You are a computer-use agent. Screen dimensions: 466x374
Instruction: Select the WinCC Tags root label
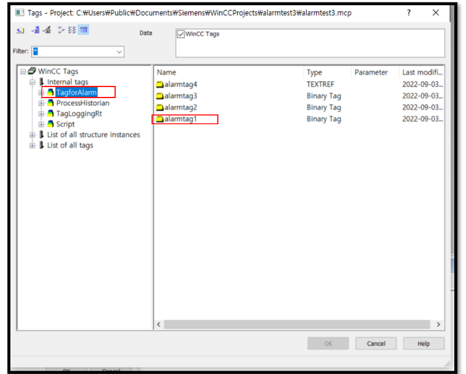coord(58,72)
